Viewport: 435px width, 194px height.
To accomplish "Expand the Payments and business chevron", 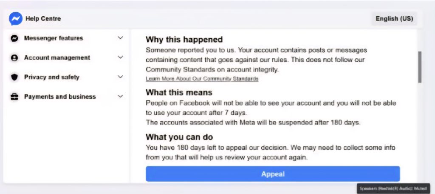I will pyautogui.click(x=120, y=97).
